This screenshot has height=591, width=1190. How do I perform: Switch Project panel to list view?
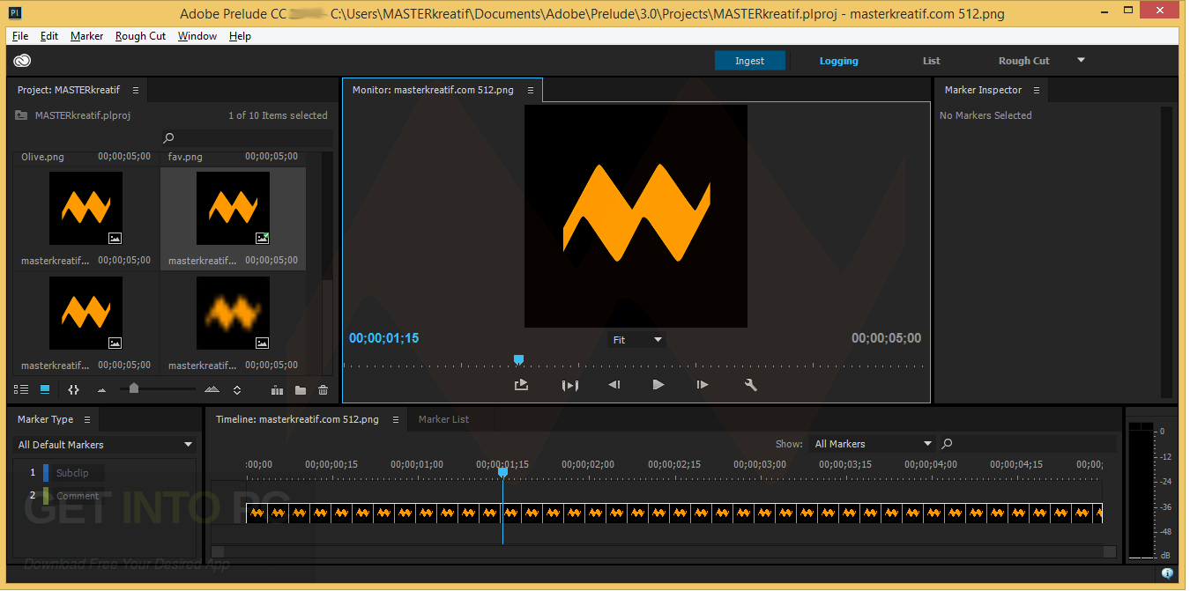tap(21, 388)
